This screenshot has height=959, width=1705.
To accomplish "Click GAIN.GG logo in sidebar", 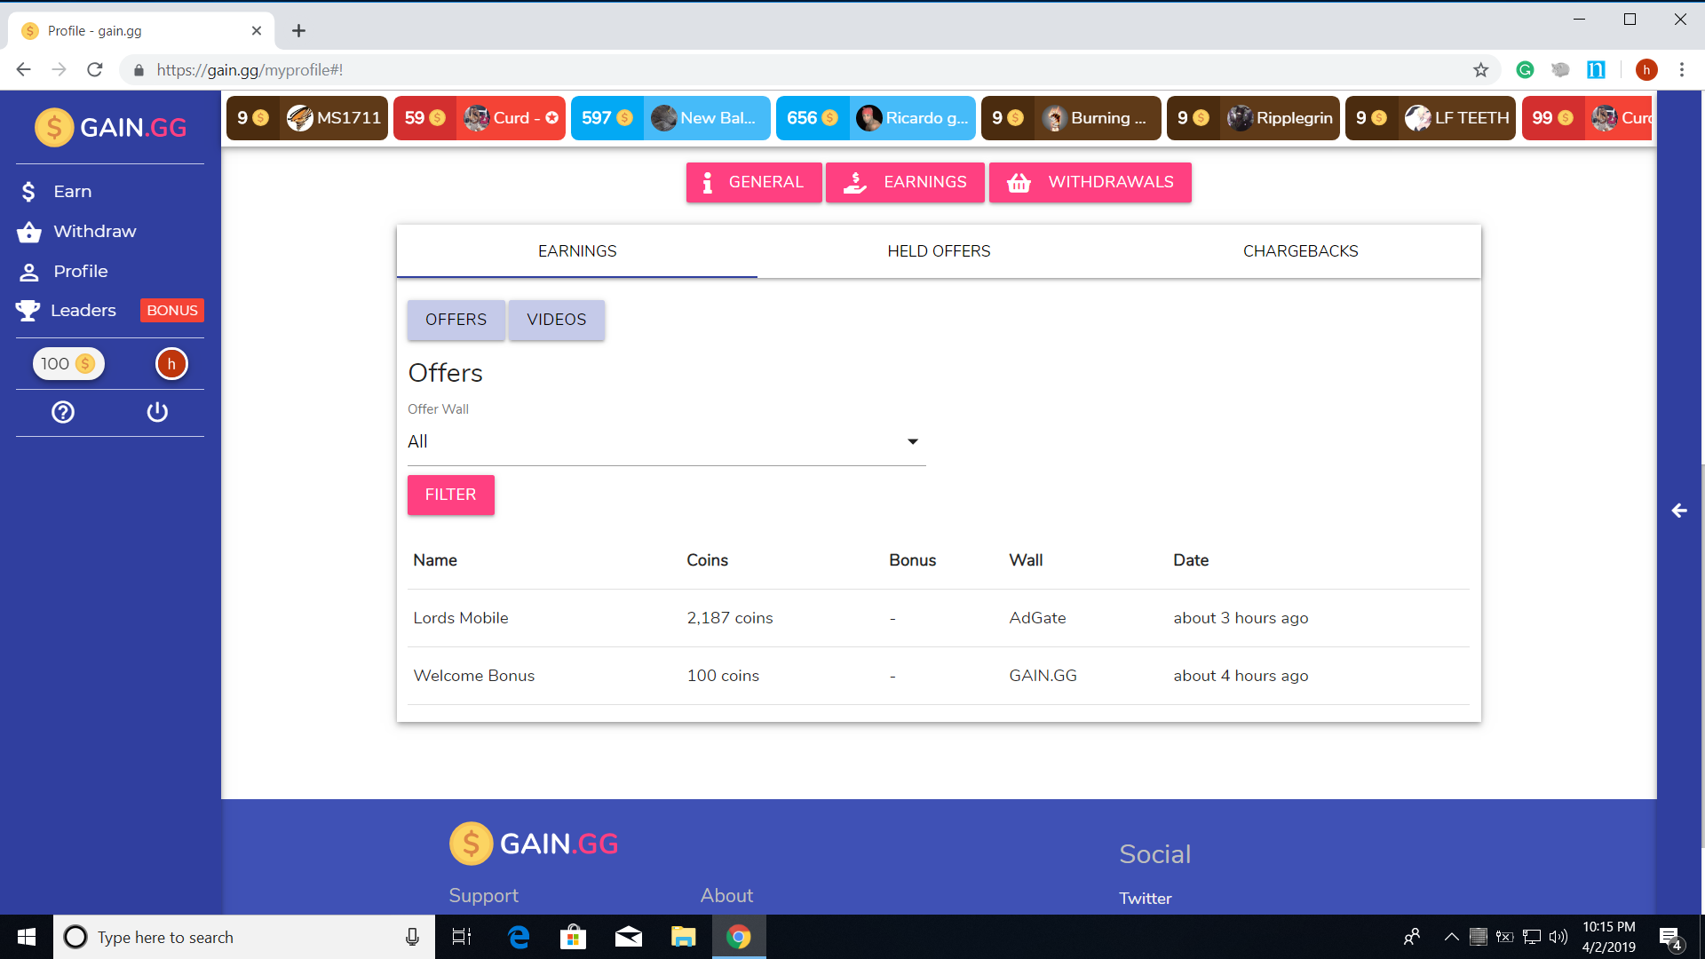I will coord(110,128).
